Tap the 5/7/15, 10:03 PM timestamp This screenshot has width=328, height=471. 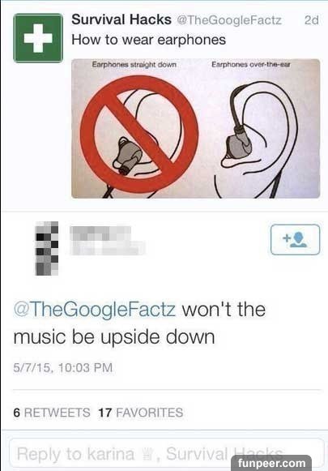click(62, 368)
